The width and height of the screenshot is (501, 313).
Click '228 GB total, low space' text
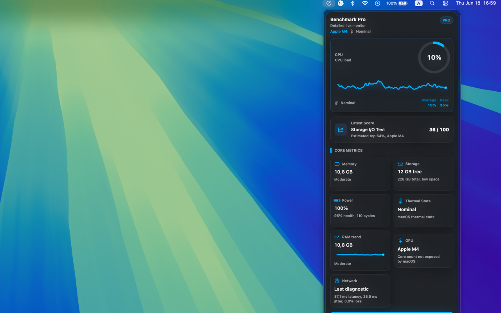[418, 179]
